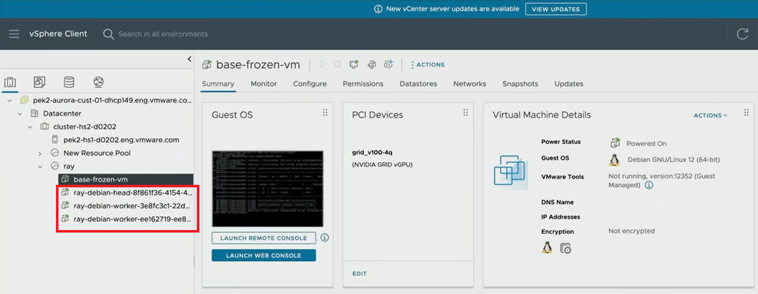Click the Linux penguin icon under Encryption
The image size is (758, 294).
tap(547, 248)
